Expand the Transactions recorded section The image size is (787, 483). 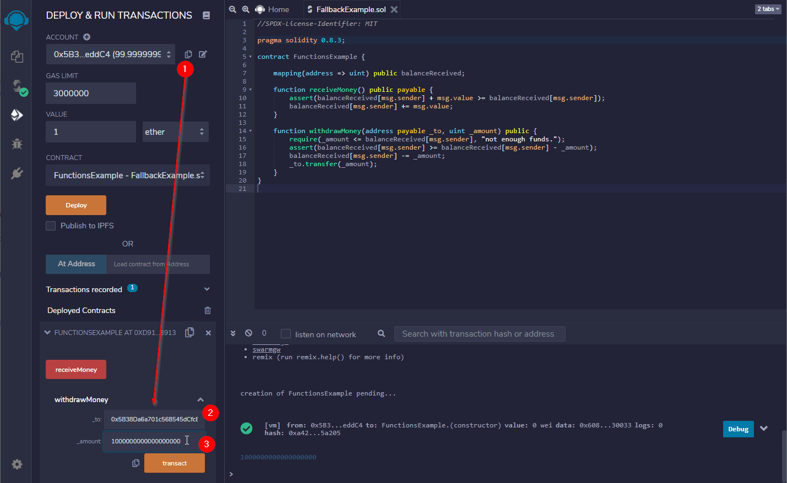[x=207, y=289]
